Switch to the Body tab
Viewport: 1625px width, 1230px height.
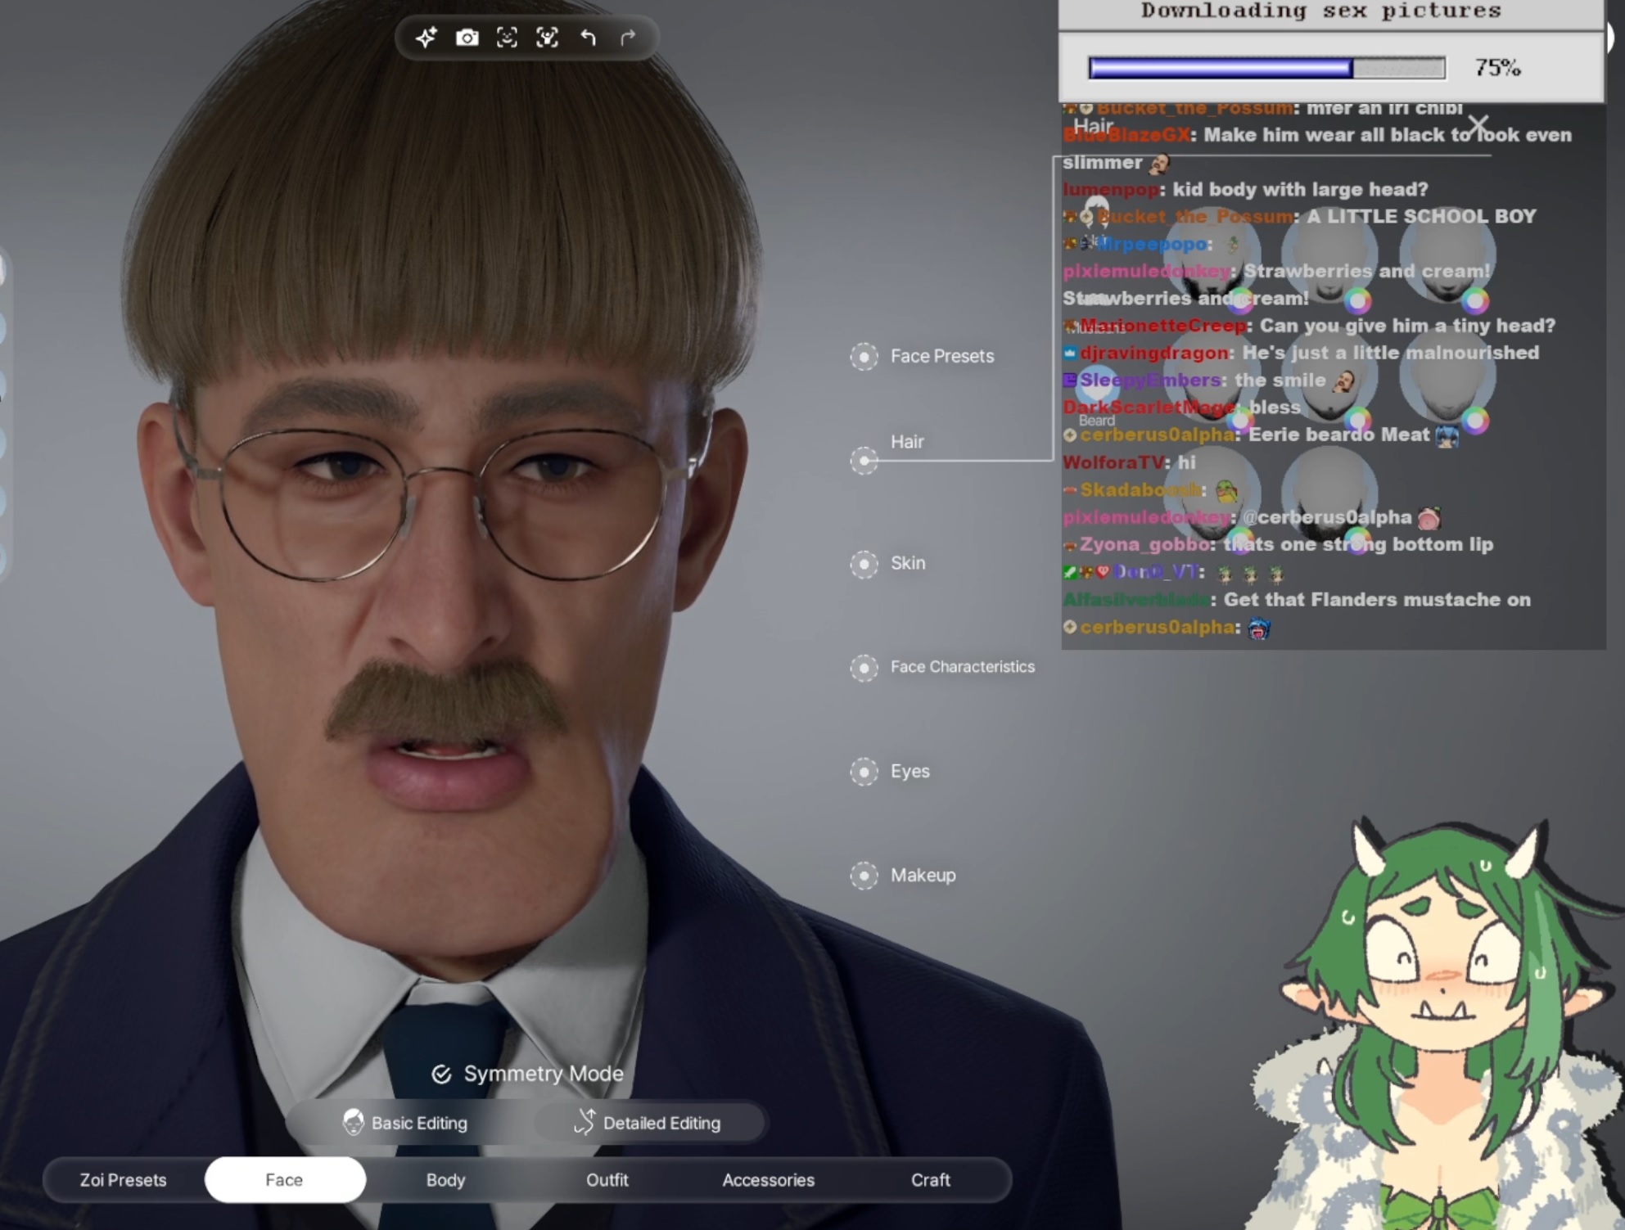tap(445, 1179)
